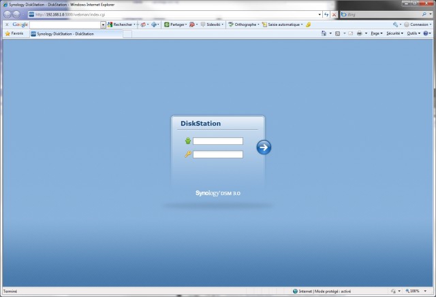
Task: Click the Rechercher button
Action: pos(120,24)
